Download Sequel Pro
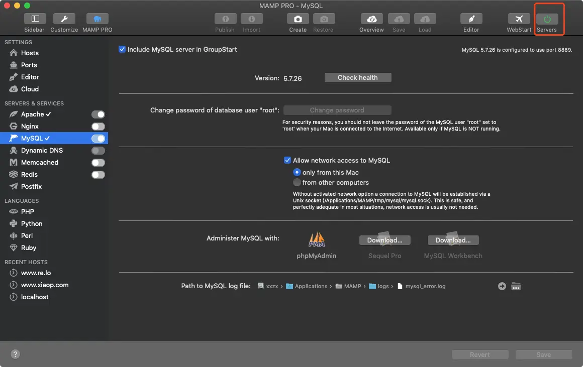Image resolution: width=583 pixels, height=367 pixels. point(385,240)
